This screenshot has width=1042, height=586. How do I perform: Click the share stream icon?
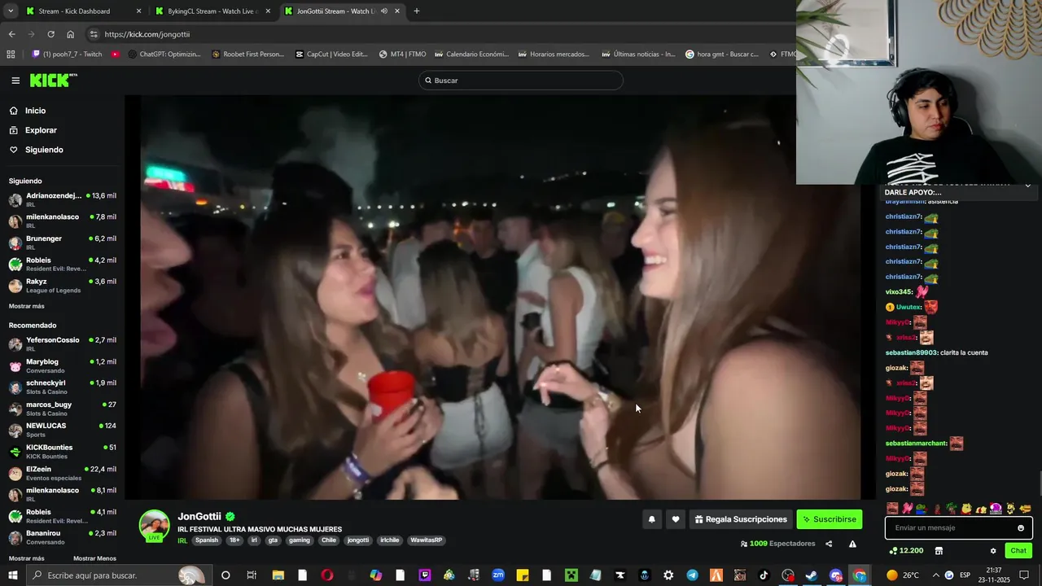click(829, 544)
